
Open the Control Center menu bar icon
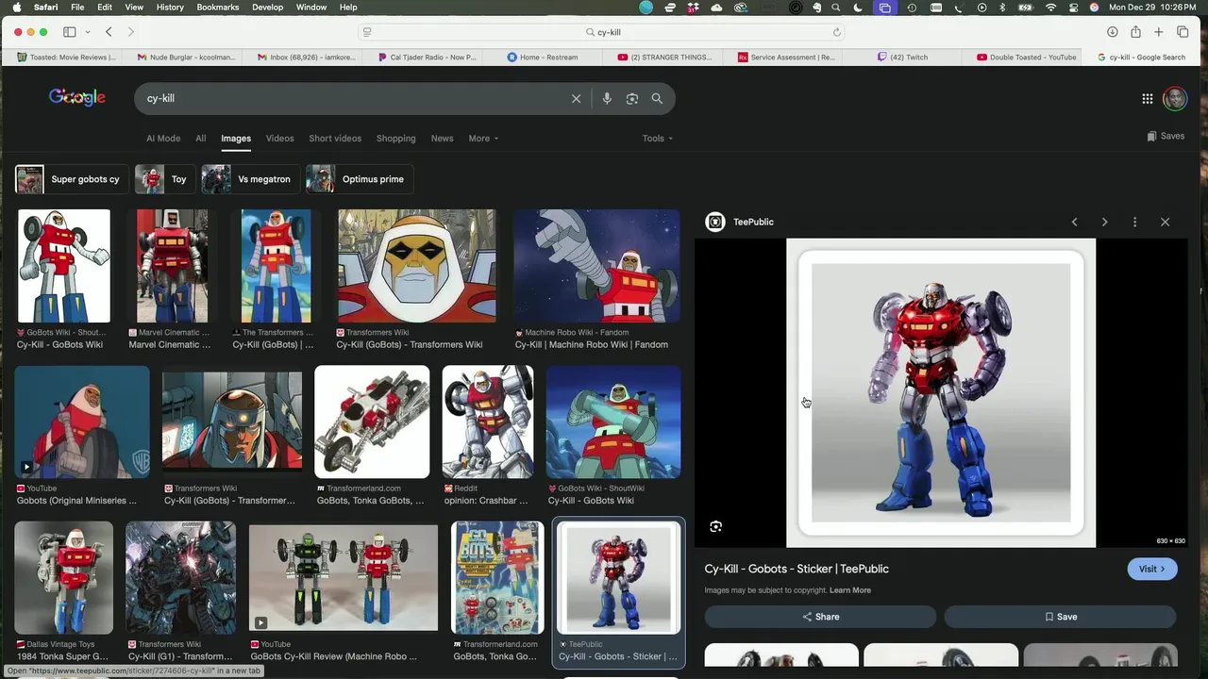[1073, 8]
